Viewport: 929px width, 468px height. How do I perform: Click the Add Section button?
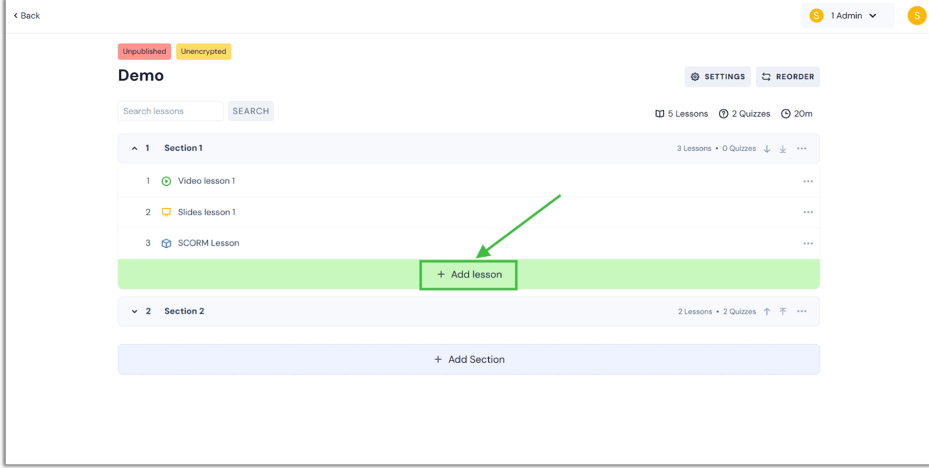(469, 359)
